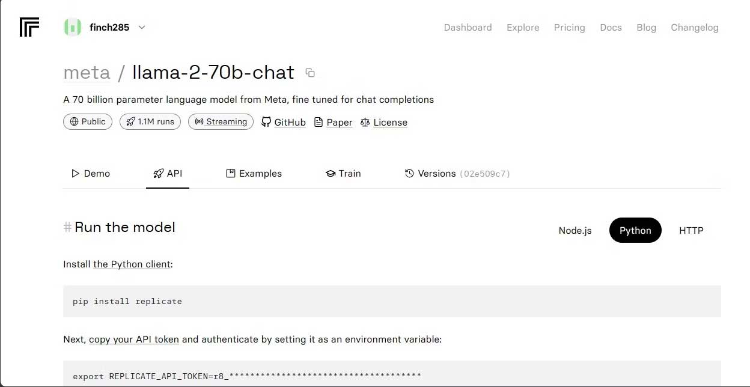Click the Replicate logo
Screen dimensions: 750x387
click(29, 27)
